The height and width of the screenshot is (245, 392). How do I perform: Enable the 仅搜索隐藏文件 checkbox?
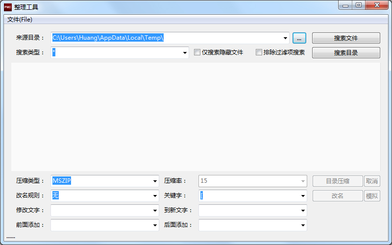(x=197, y=52)
